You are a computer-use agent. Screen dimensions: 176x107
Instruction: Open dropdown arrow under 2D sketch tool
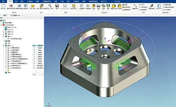click(x=81, y=10)
